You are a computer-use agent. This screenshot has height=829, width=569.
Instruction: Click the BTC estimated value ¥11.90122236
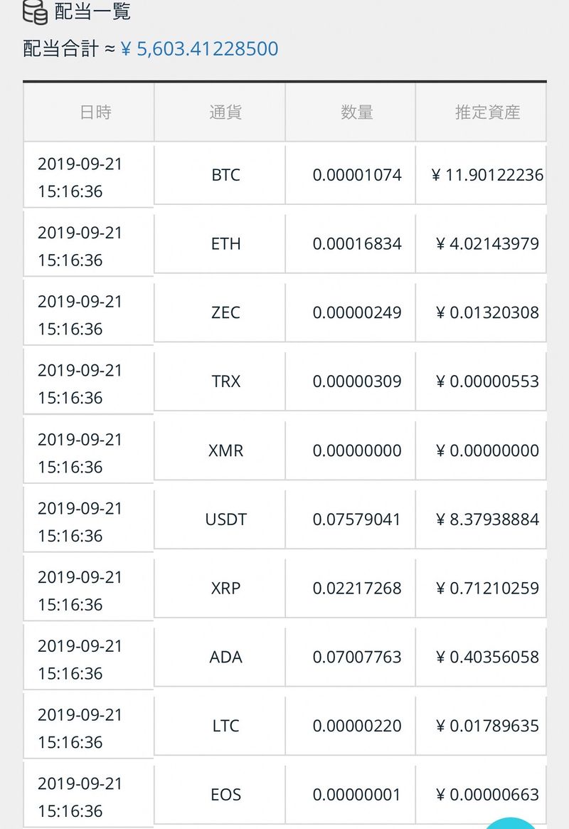(x=488, y=175)
